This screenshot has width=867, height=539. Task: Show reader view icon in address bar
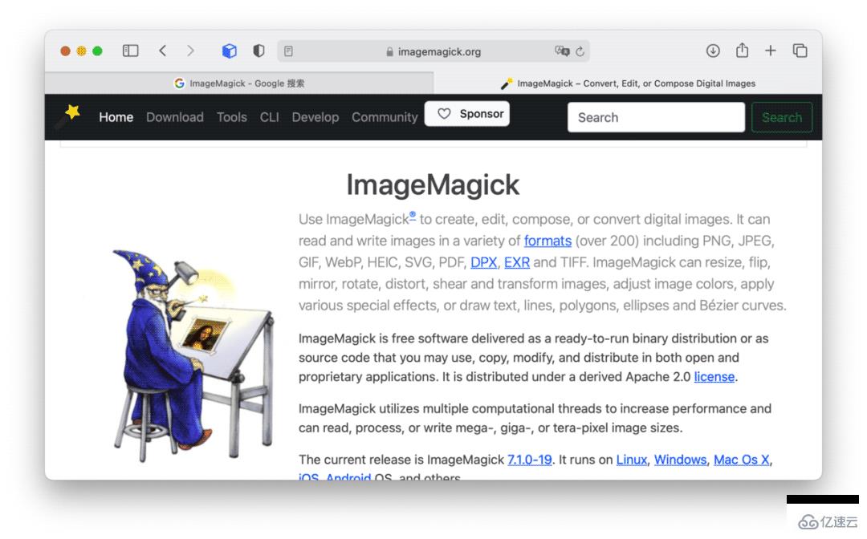pyautogui.click(x=288, y=51)
